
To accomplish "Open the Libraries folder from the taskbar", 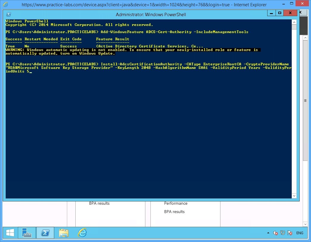I will 63,232.
